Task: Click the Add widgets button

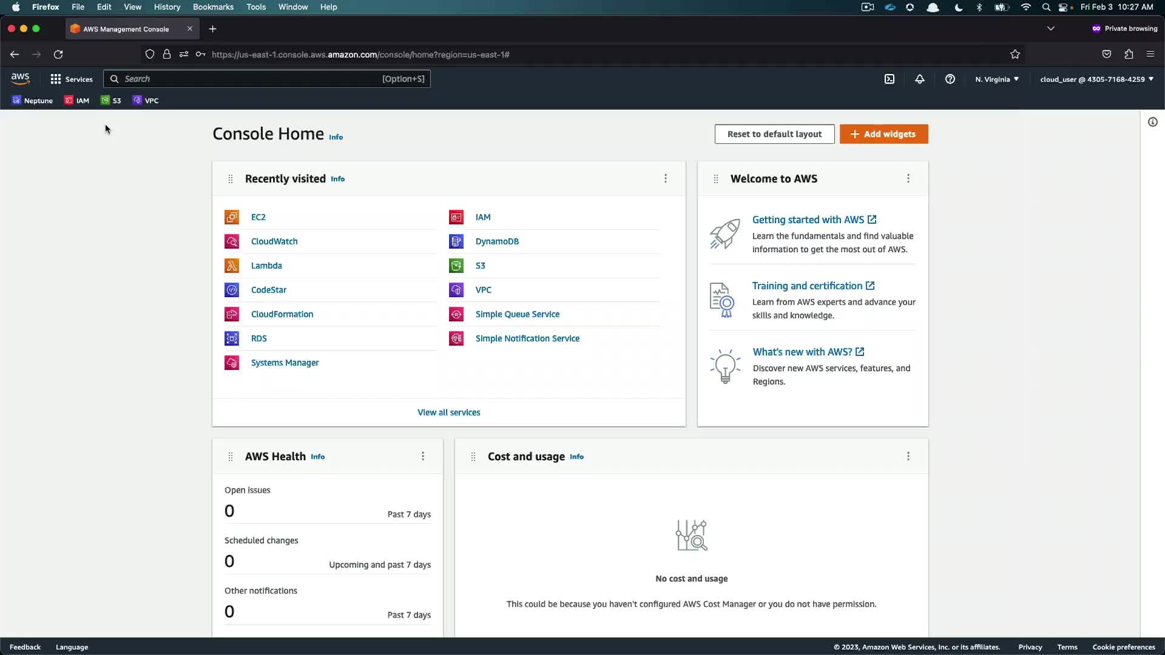Action: [883, 134]
